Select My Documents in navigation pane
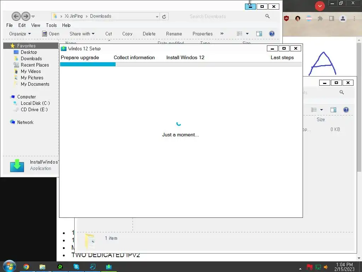The width and height of the screenshot is (362, 272). tap(35, 84)
